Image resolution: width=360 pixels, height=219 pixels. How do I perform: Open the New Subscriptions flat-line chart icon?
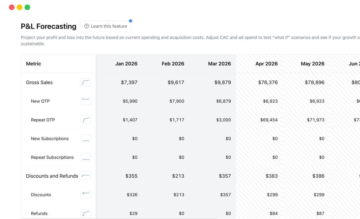tap(85, 138)
